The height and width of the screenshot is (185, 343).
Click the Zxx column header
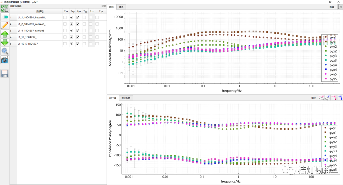66,11
